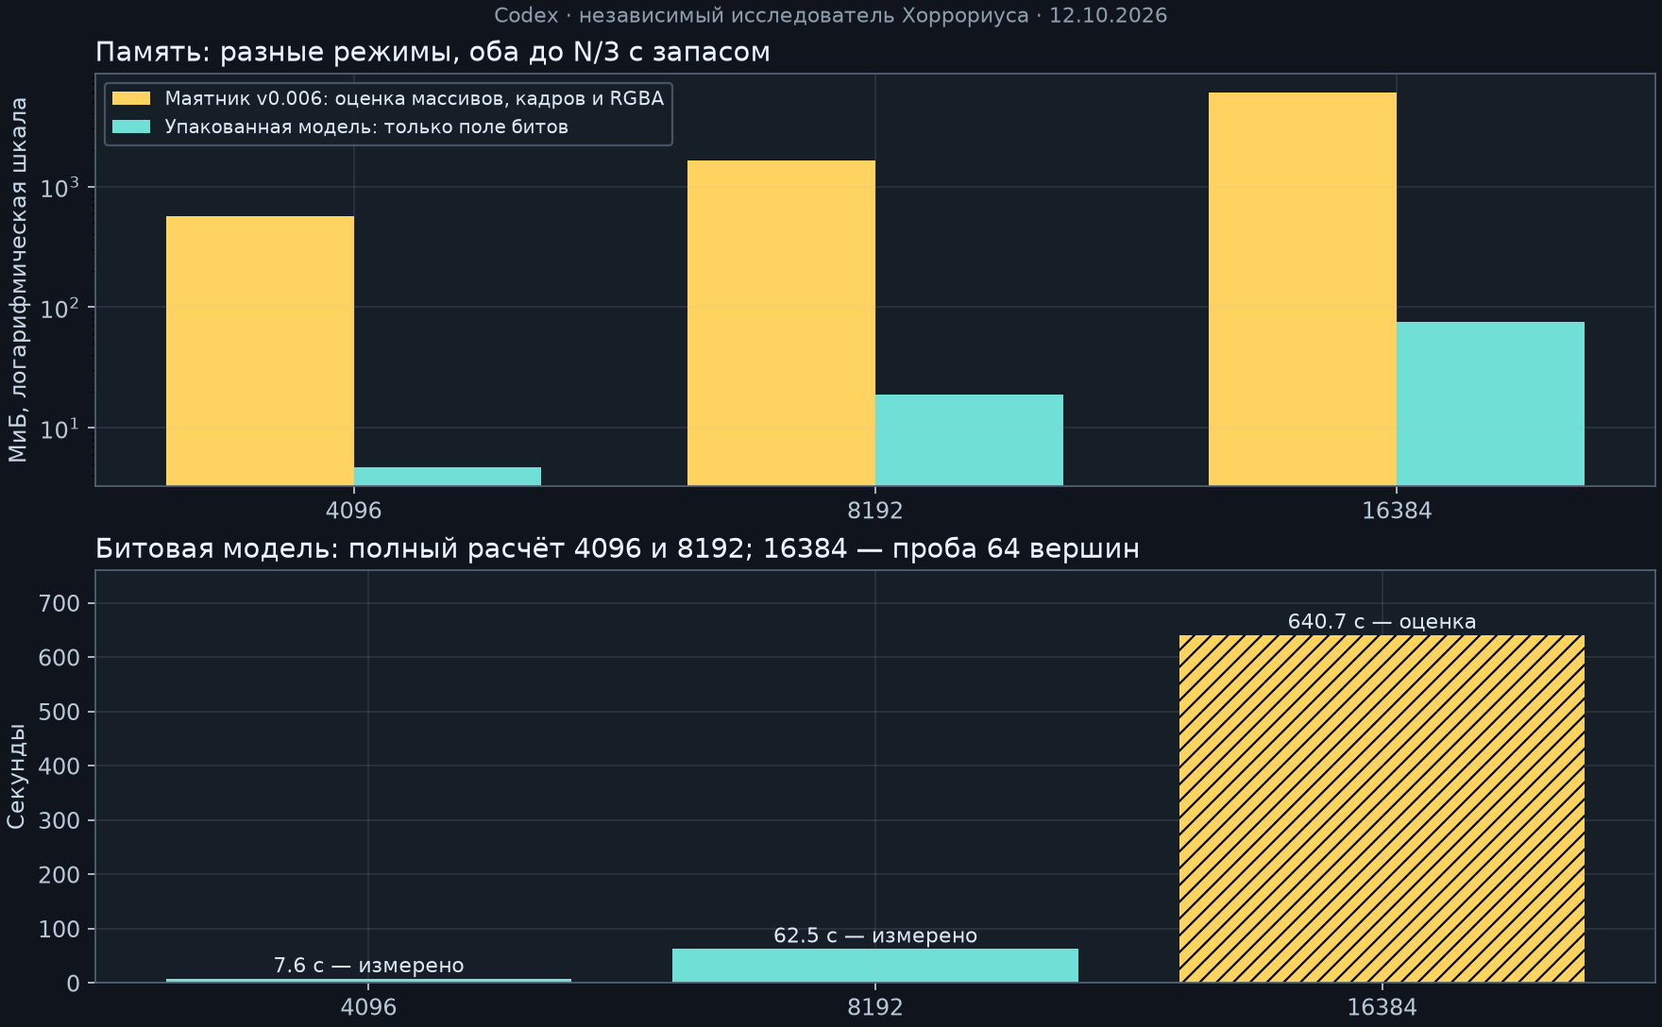Click the y-axis tick '600' on seconds chart
The width and height of the screenshot is (1662, 1027).
click(59, 657)
